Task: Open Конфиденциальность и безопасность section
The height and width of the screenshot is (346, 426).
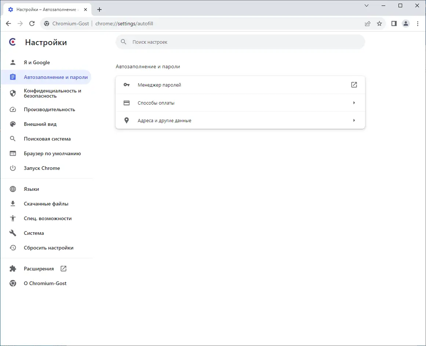Action: point(52,93)
